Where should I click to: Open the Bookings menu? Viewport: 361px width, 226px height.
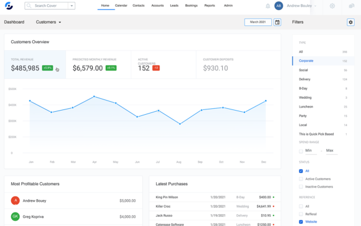(191, 5)
